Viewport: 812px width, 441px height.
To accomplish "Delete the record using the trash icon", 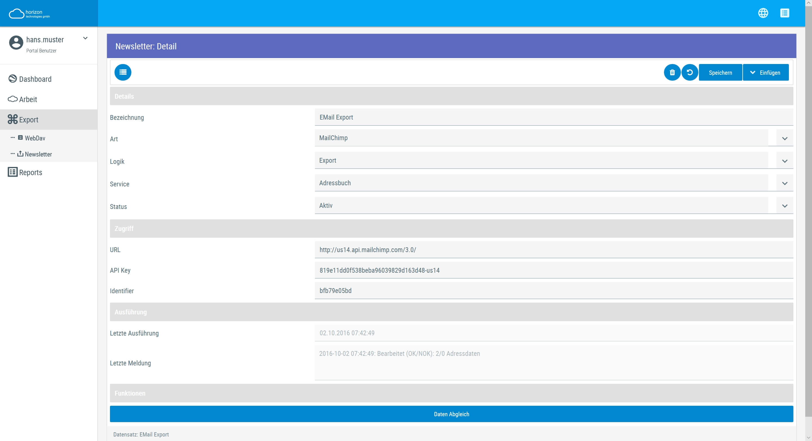I will coord(672,72).
